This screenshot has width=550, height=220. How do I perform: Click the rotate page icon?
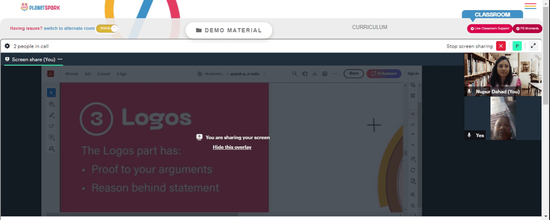(x=413, y=170)
